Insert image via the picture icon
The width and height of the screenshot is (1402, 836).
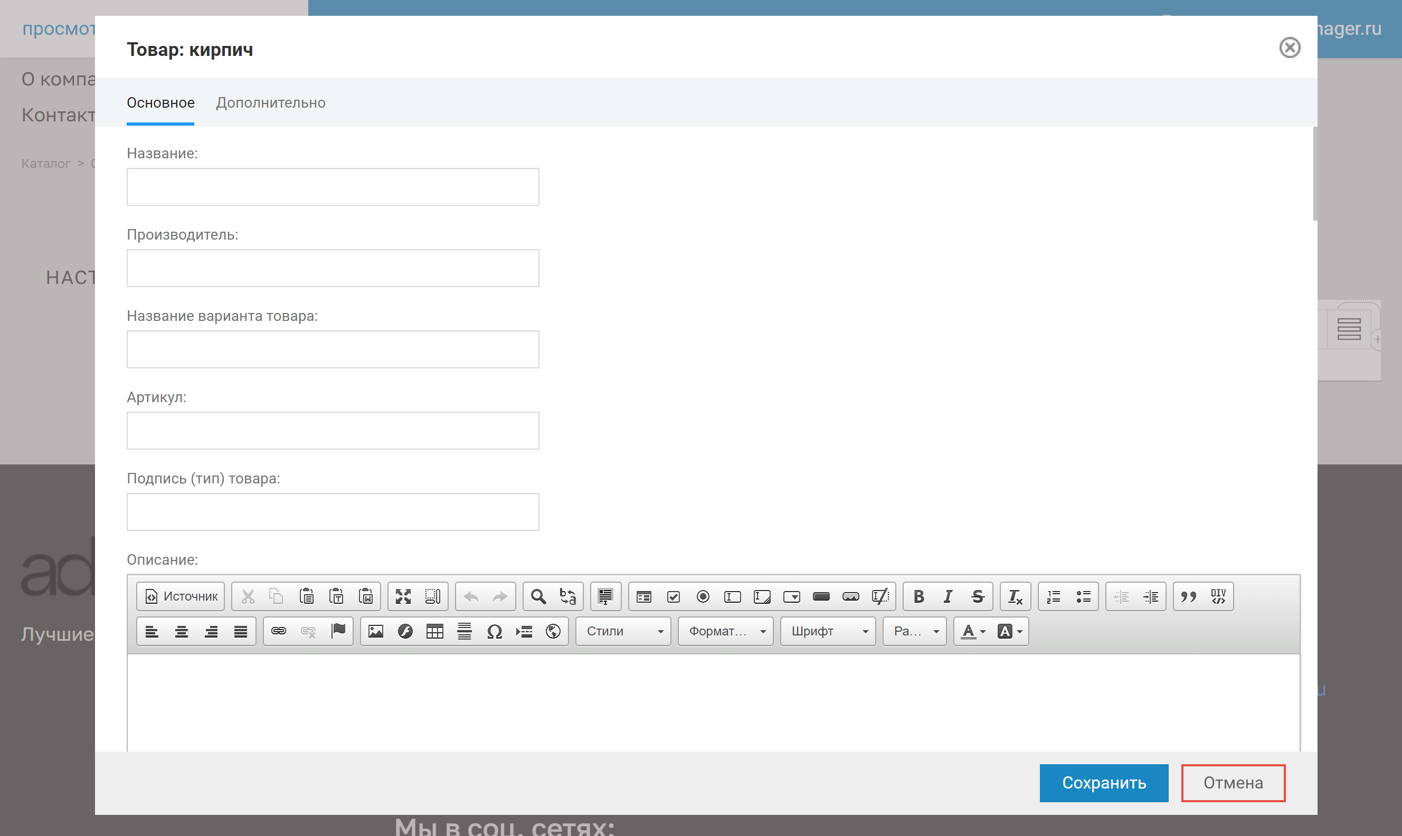click(x=376, y=631)
